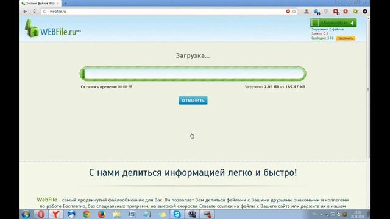390x219 pixels.
Task: Click the 'Отменить' cancel upload button
Action: (193, 100)
